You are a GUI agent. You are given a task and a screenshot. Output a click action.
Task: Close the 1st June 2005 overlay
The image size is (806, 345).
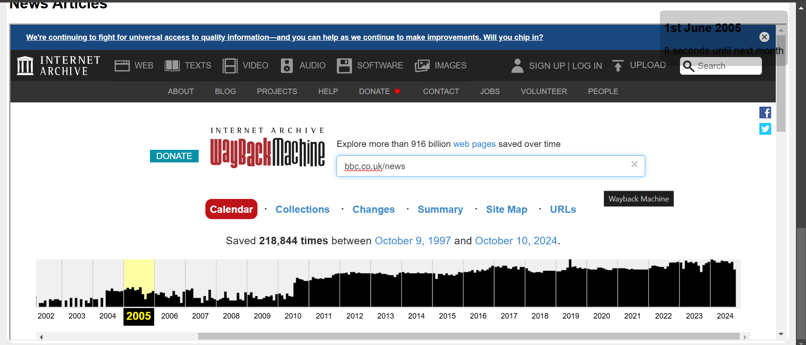pyautogui.click(x=764, y=37)
